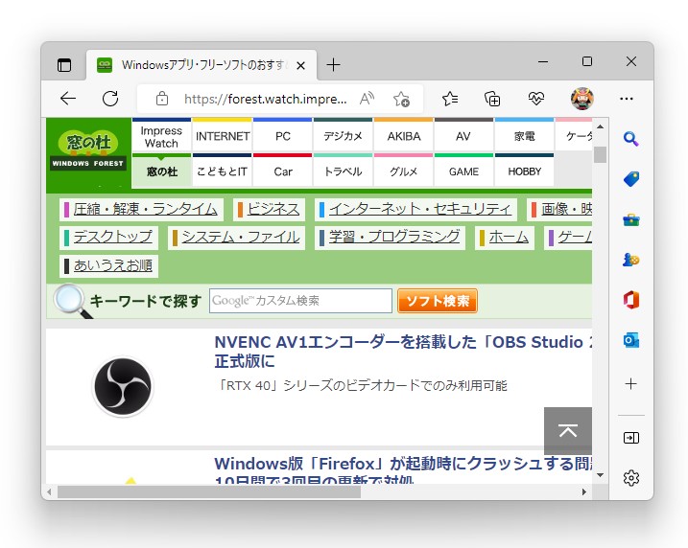Open Browser essentials heart icon

[535, 99]
